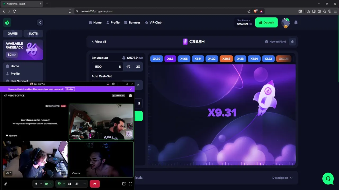The width and height of the screenshot is (339, 190).
Task: Open Profile in the top navigation
Action: (x=113, y=22)
